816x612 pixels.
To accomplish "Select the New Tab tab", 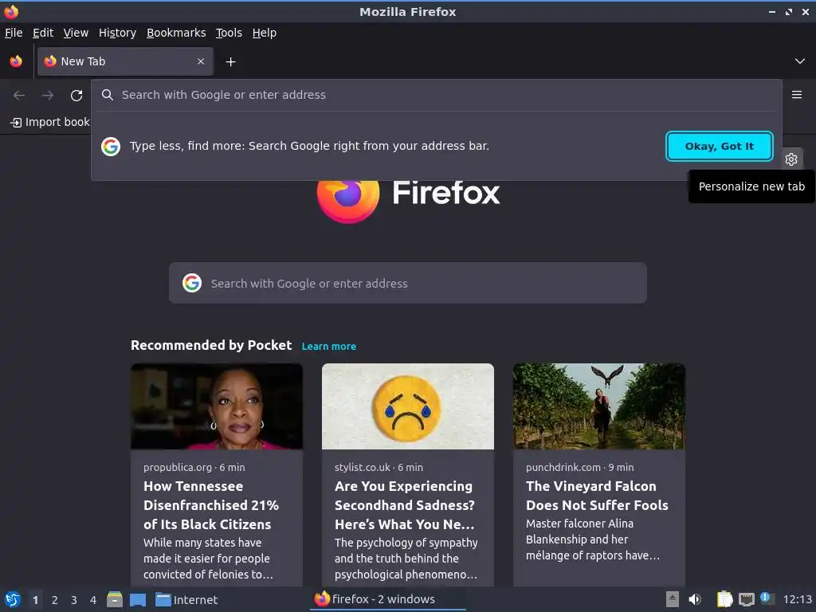I will tap(125, 61).
